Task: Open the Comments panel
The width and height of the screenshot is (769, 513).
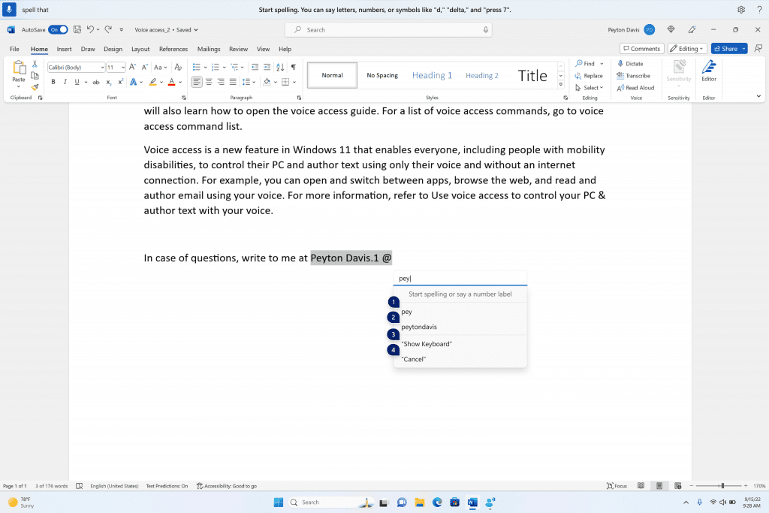Action: 641,47
